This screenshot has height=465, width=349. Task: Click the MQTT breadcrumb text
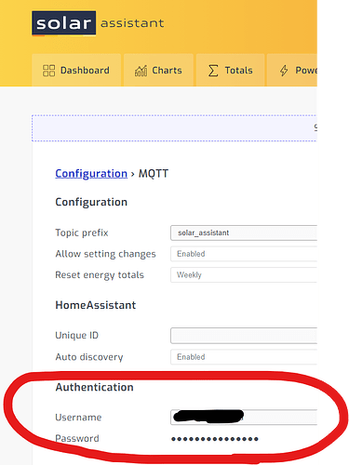(154, 173)
